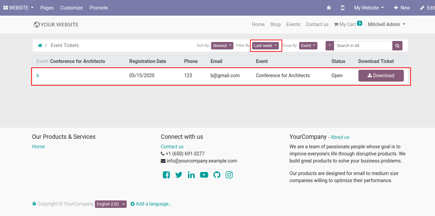Open Sort By Newest dropdown

[222, 46]
